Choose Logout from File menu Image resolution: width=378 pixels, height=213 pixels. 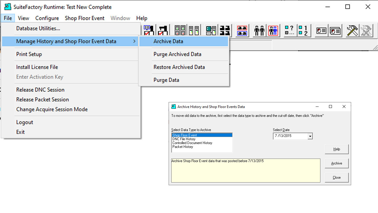click(71, 122)
